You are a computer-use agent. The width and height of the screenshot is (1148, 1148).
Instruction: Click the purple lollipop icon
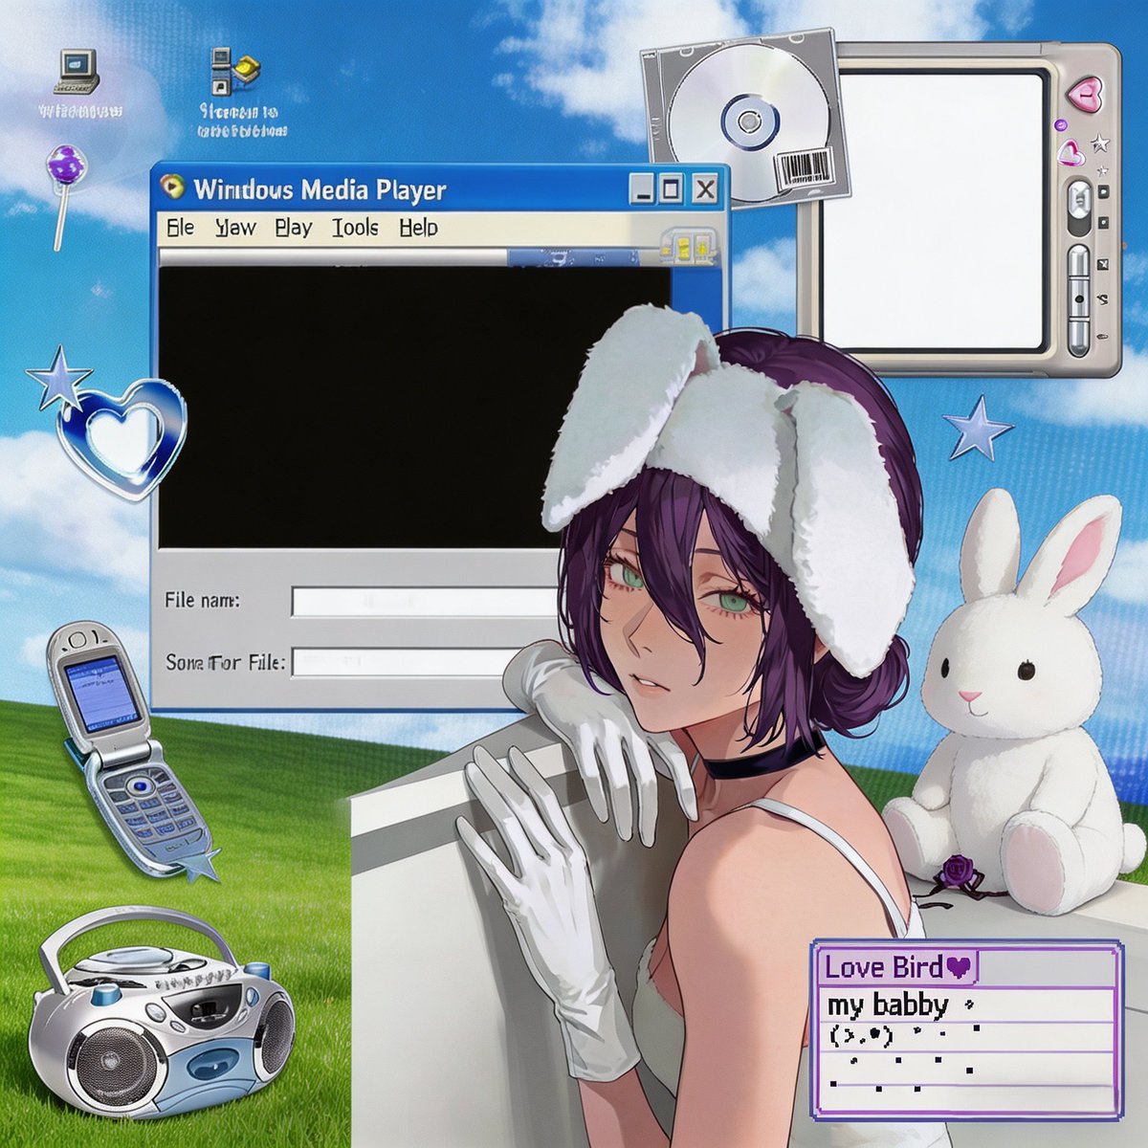pos(65,196)
